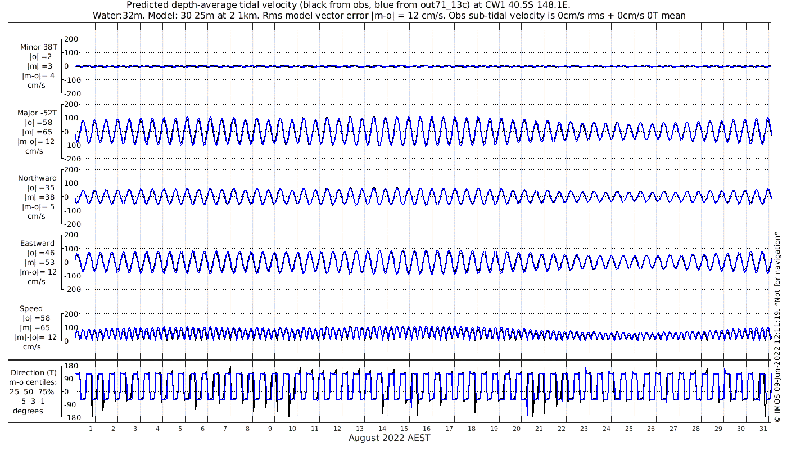Click the '-5 -3 -1' centile values
Screen dimensions: 787x450
click(x=32, y=402)
